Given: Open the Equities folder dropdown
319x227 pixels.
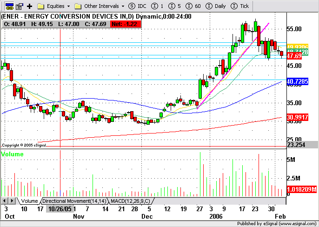Looking at the screenshot, I should click(x=68, y=7).
